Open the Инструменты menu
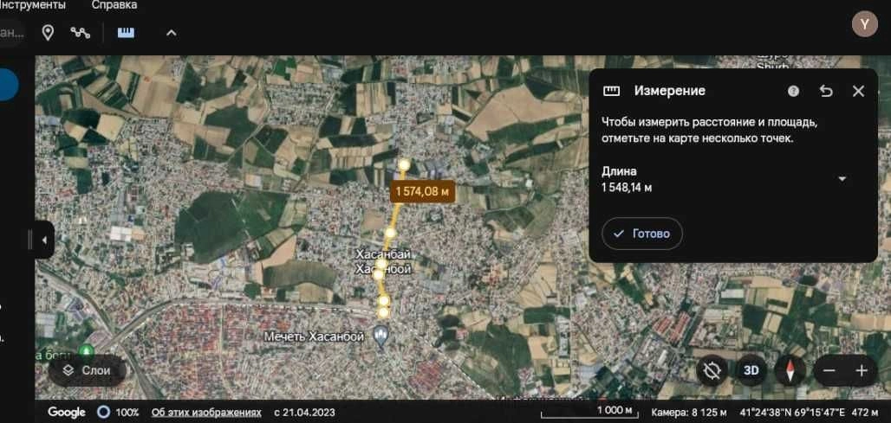891x423 pixels. (32, 5)
